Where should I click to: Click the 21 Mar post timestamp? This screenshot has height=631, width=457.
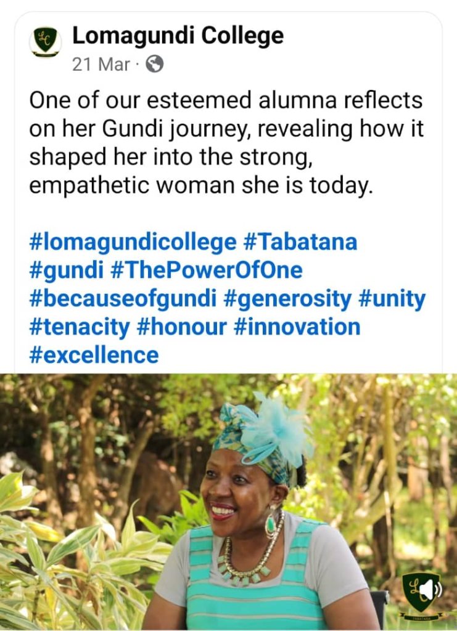click(x=102, y=64)
